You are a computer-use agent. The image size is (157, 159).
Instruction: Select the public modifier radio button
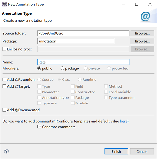39,68
